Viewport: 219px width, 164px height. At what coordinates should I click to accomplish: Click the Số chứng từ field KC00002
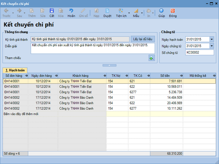point(199,52)
